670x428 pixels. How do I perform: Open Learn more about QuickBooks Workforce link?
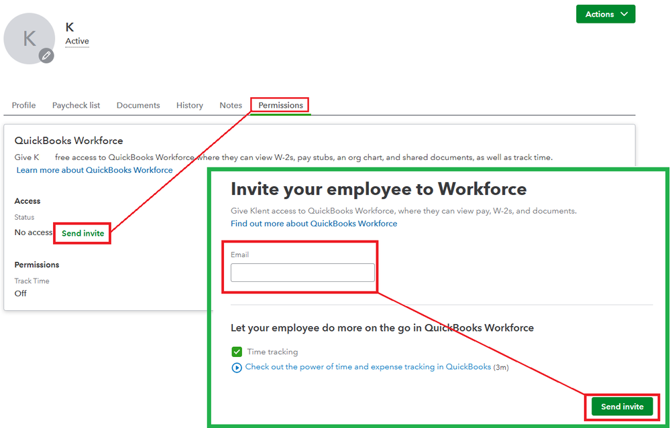coord(95,170)
